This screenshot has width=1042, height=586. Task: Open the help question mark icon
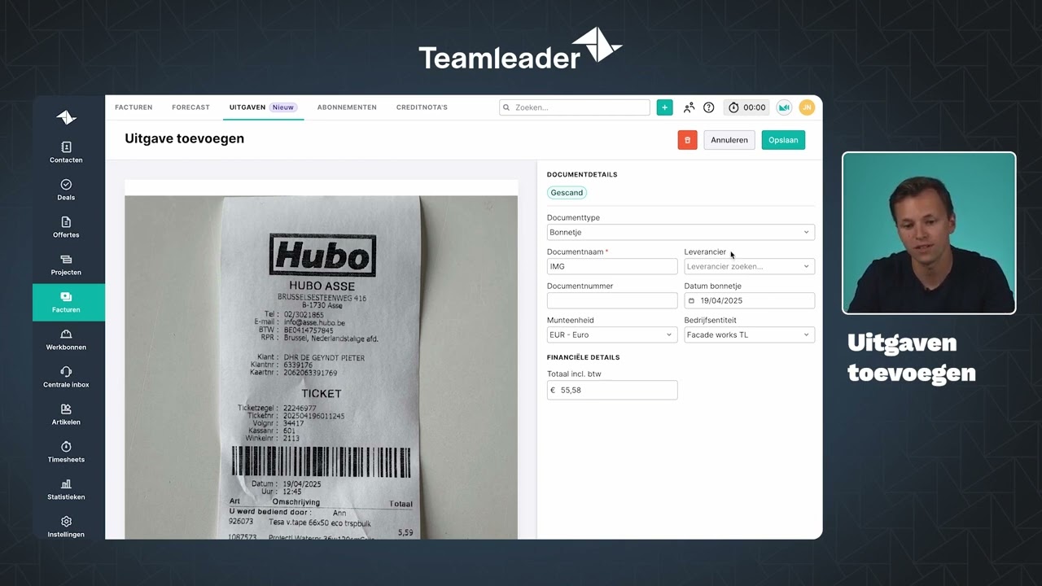709,107
